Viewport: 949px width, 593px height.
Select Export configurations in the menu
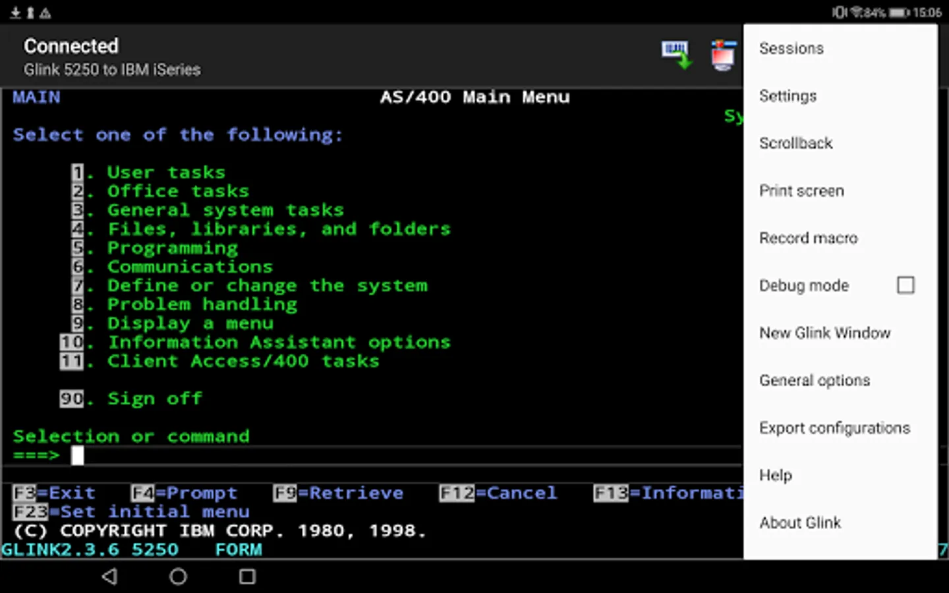(x=840, y=428)
